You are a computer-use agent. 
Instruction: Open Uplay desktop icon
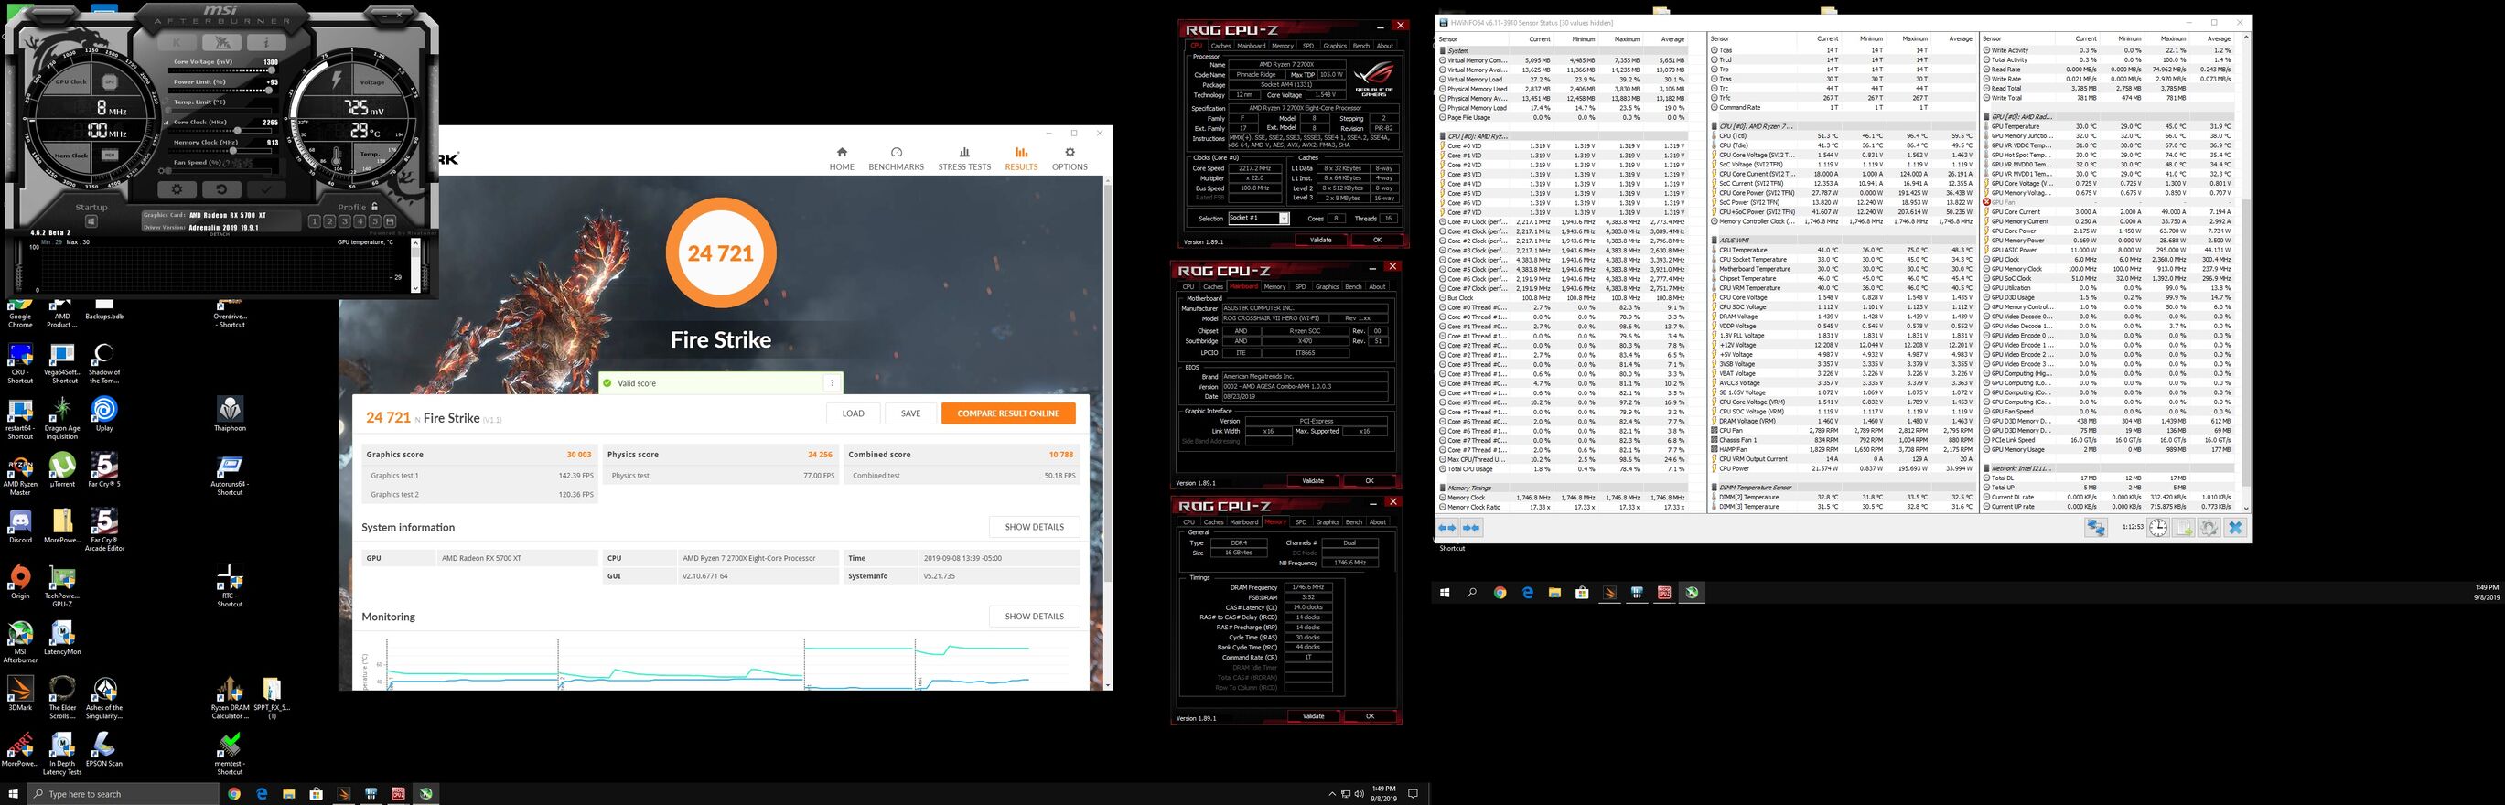tap(104, 414)
